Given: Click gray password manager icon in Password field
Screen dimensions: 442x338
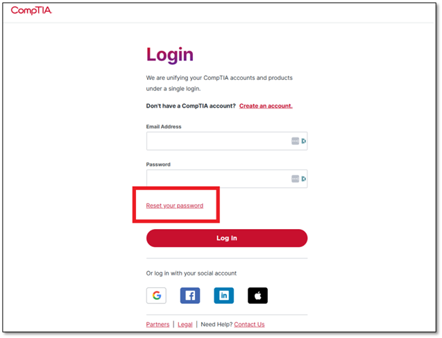Looking at the screenshot, I should click(295, 179).
